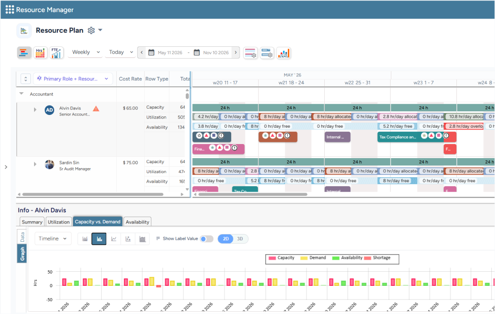
Task: Choose the scatter chart graph type
Action: point(128,239)
